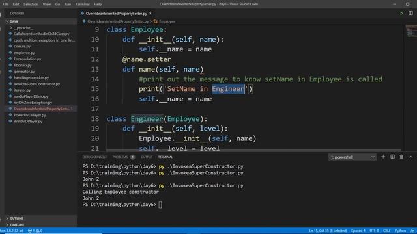Add a new terminal with plus icon
Viewport: 417px width, 234px height.
[383, 157]
